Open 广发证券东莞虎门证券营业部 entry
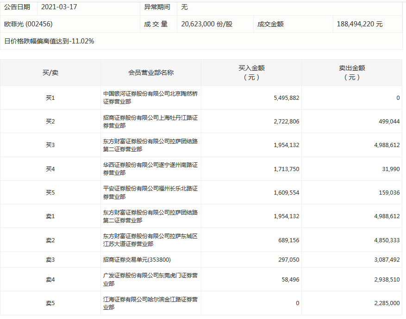The image size is (406, 319). [150, 279]
